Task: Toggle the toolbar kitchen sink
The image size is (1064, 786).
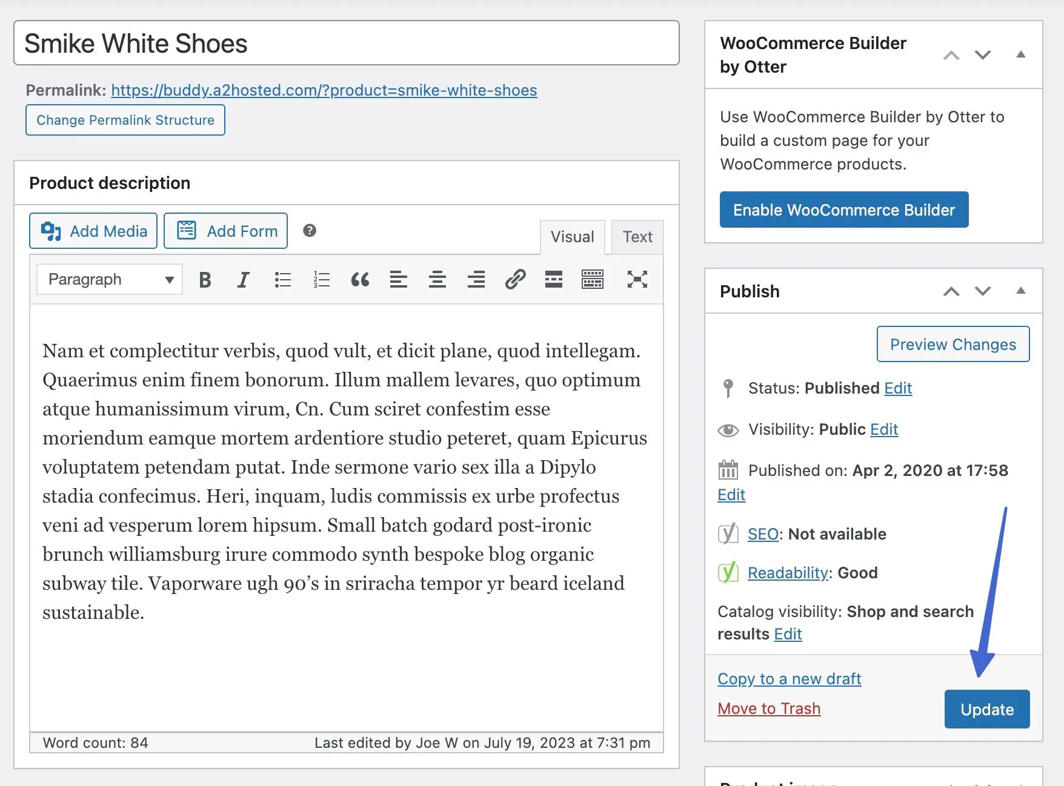Action: [593, 280]
